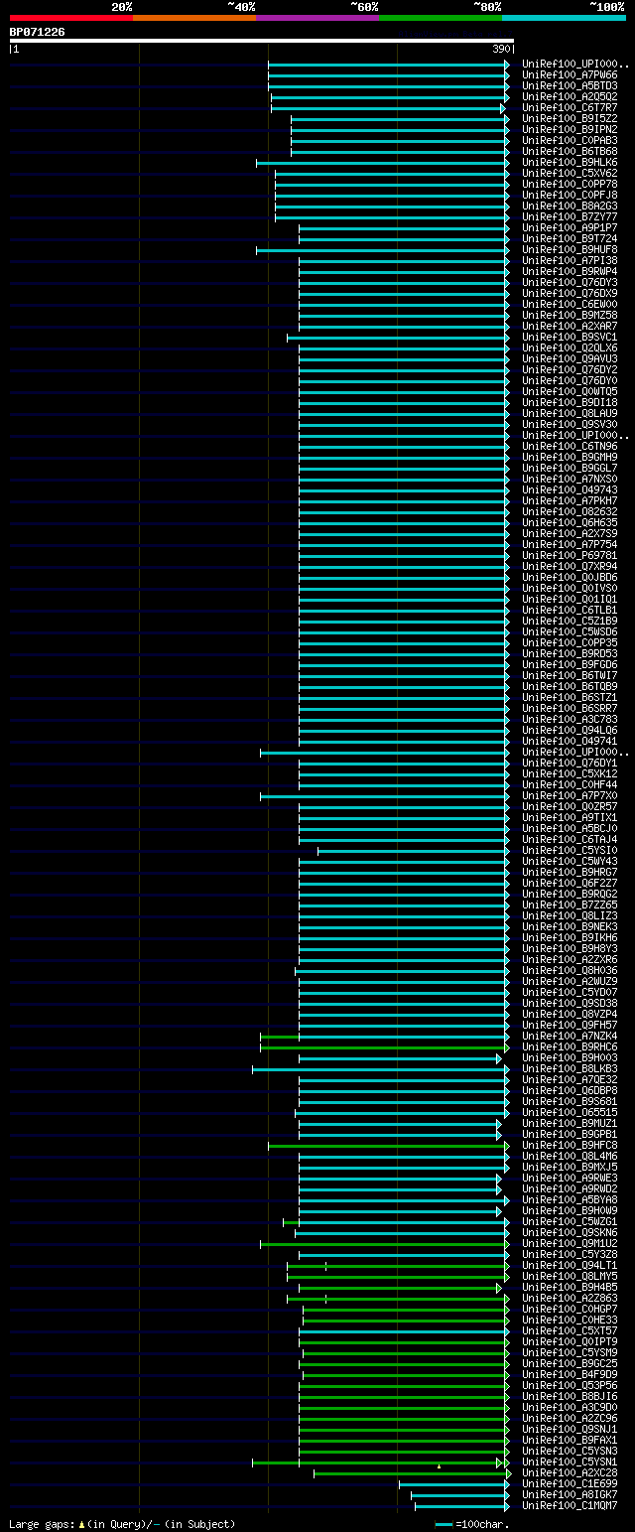Select the label UniRef100_A2XC28
Viewport: 635px width, 1532px height.
[x=570, y=1473]
